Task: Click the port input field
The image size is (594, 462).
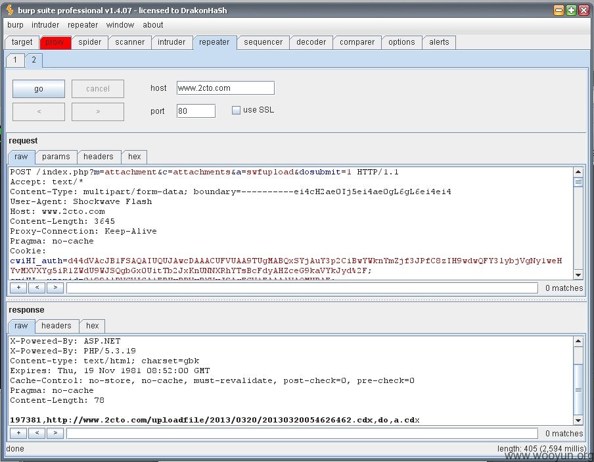Action: pyautogui.click(x=196, y=111)
